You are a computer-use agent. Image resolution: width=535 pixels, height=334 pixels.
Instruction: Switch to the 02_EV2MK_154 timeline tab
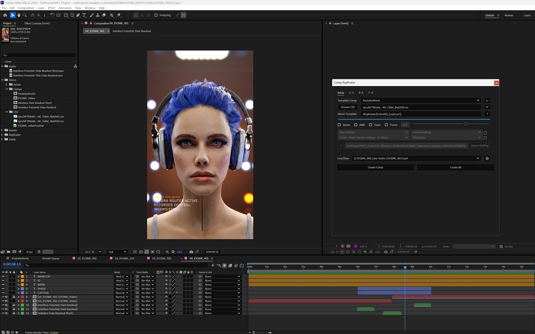point(124,259)
